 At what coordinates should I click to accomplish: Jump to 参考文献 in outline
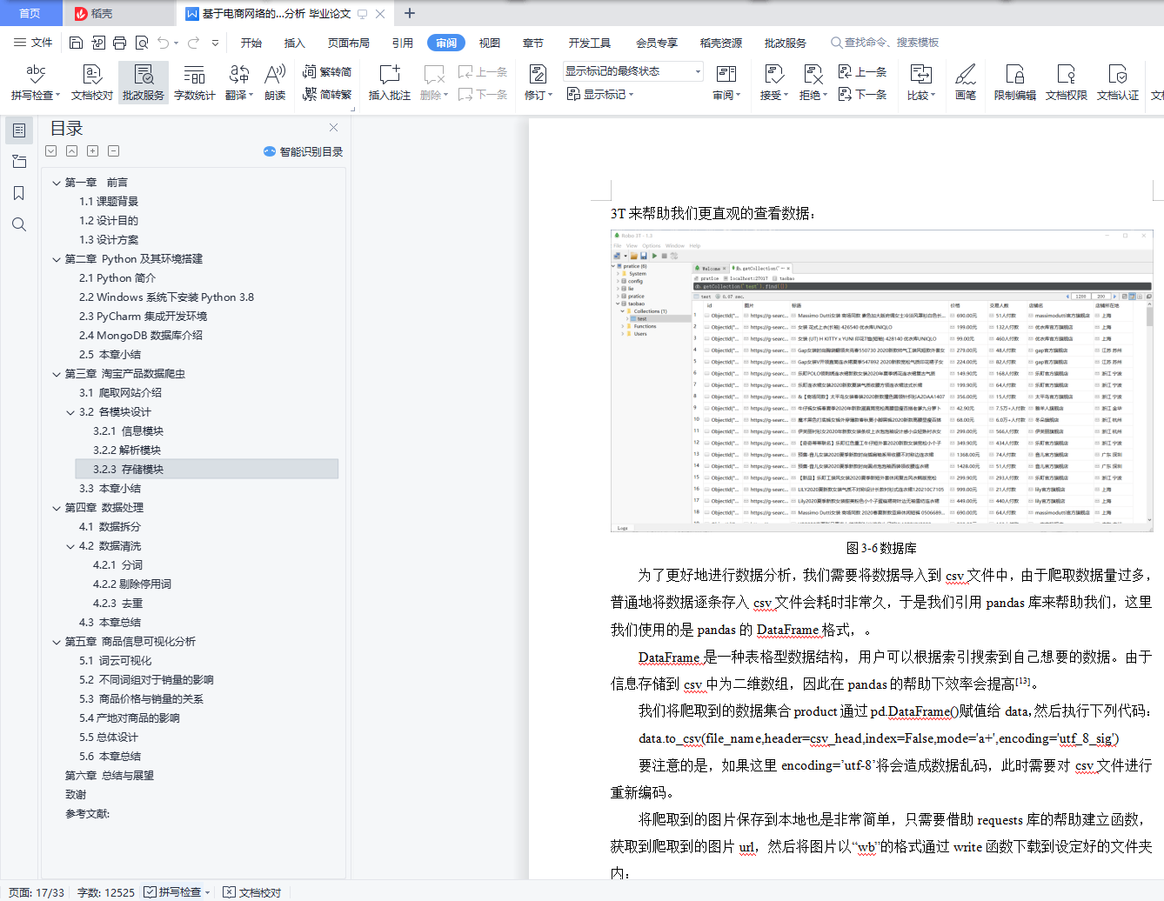point(87,814)
